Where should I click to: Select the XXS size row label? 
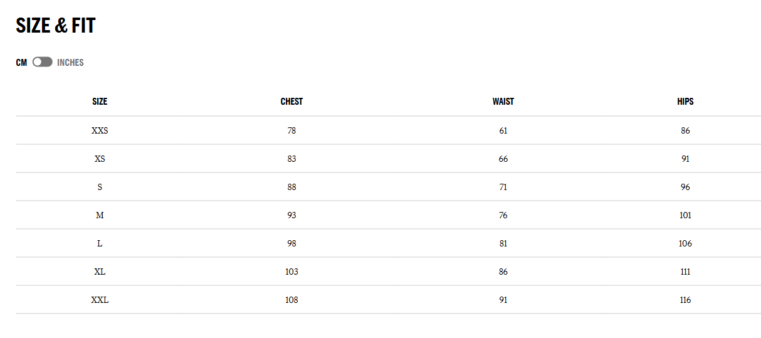(100, 130)
